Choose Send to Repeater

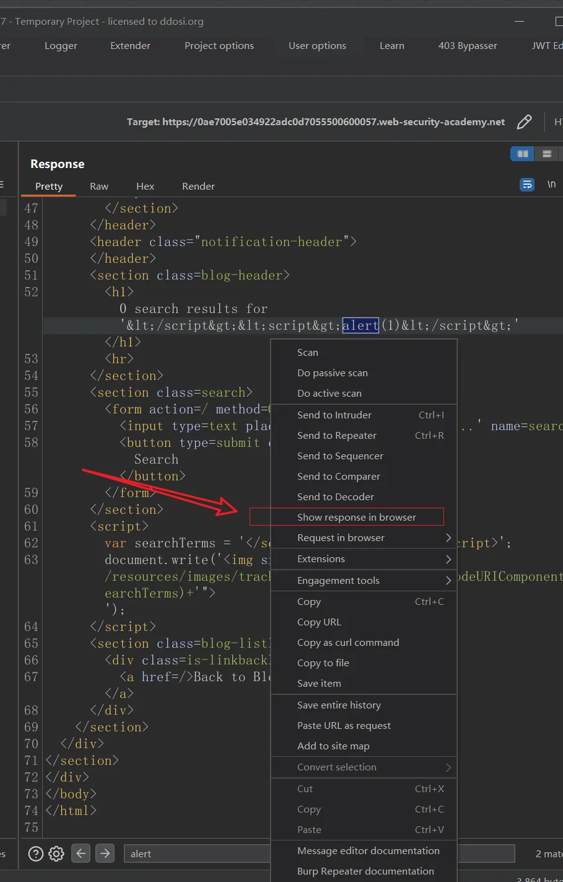point(364,435)
